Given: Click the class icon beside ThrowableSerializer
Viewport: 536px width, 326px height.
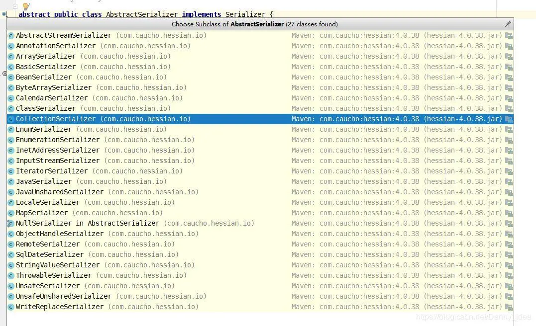Looking at the screenshot, I should click(11, 275).
